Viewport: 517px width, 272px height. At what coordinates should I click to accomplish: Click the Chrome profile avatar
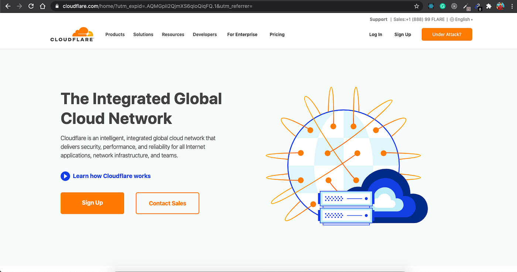[500, 6]
